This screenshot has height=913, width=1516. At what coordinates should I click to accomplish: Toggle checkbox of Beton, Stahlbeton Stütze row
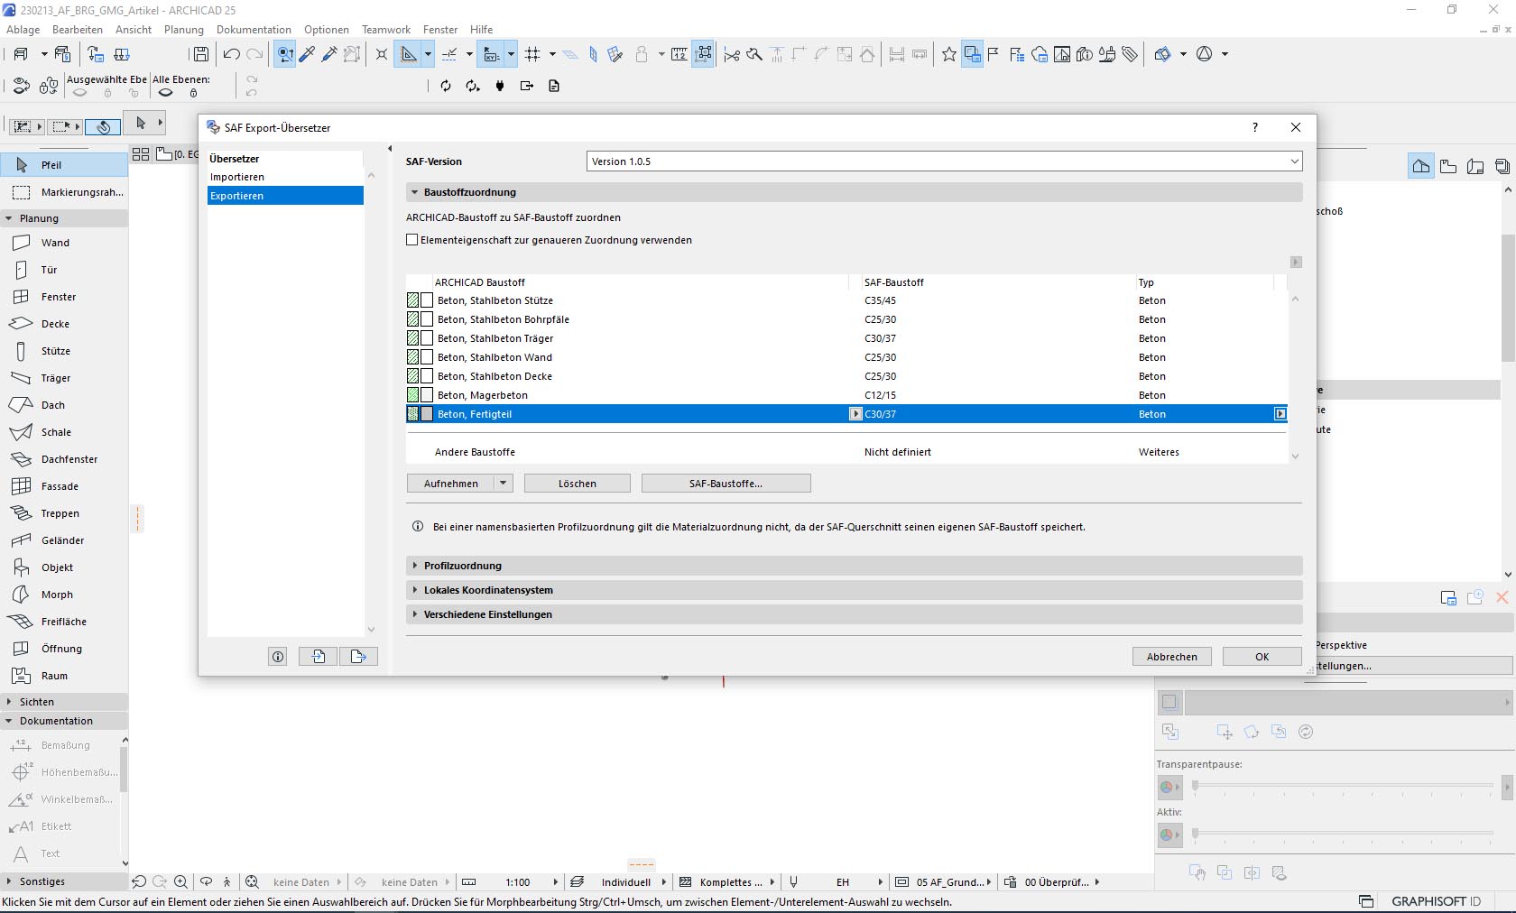click(x=427, y=300)
